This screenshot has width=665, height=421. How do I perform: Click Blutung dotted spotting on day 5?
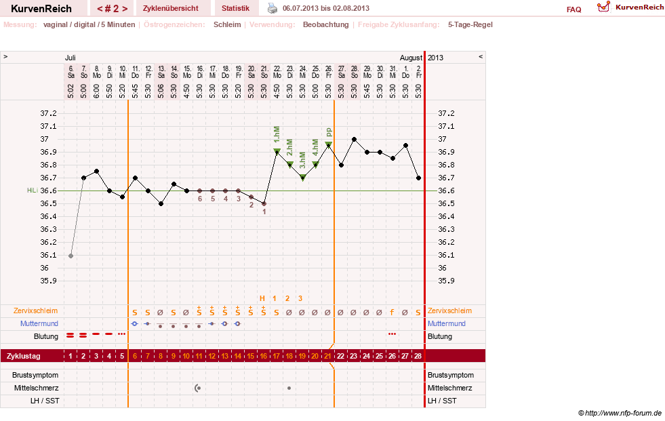(x=122, y=334)
